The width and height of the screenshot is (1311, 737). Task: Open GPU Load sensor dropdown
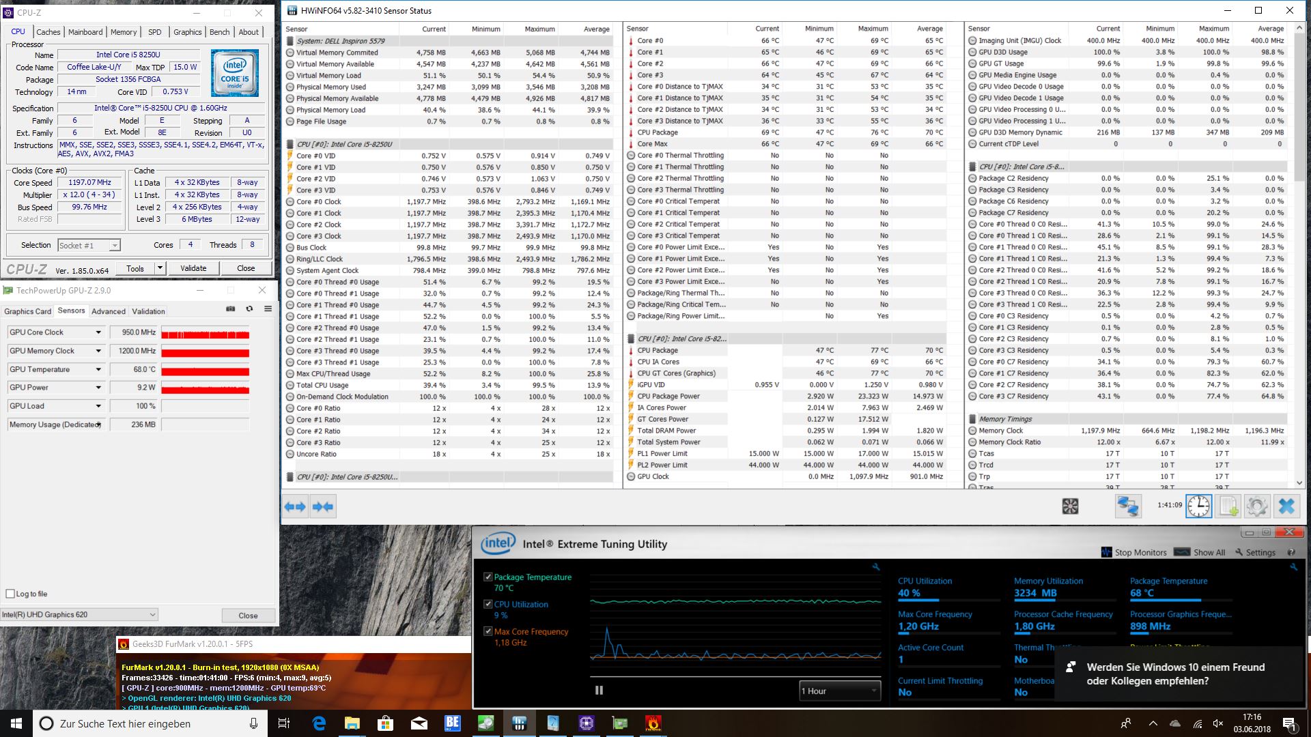98,406
